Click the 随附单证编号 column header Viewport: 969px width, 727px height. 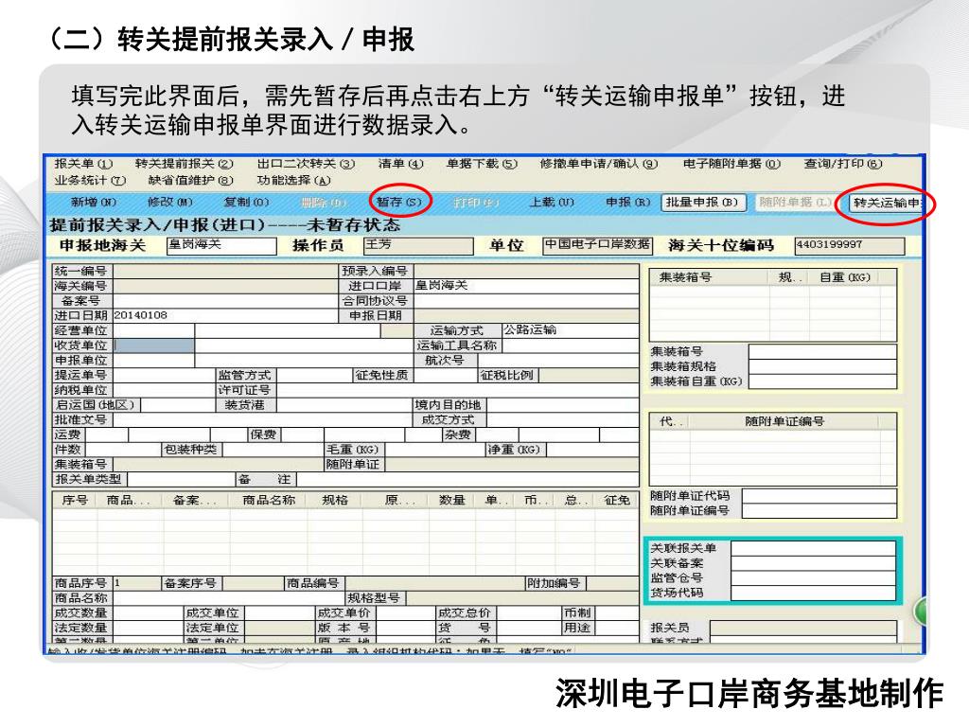[784, 421]
